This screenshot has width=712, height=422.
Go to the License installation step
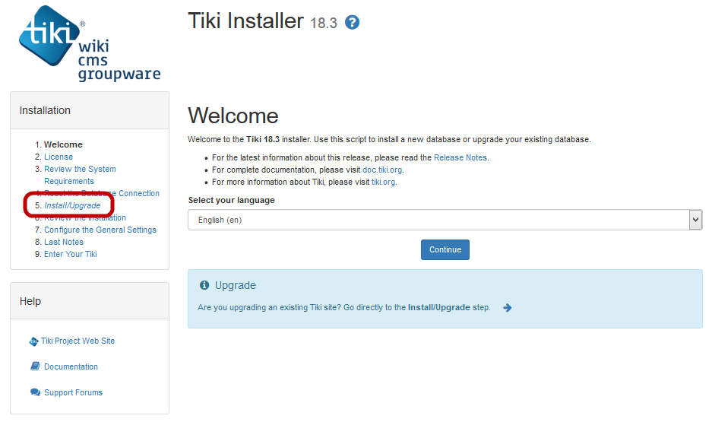point(59,157)
